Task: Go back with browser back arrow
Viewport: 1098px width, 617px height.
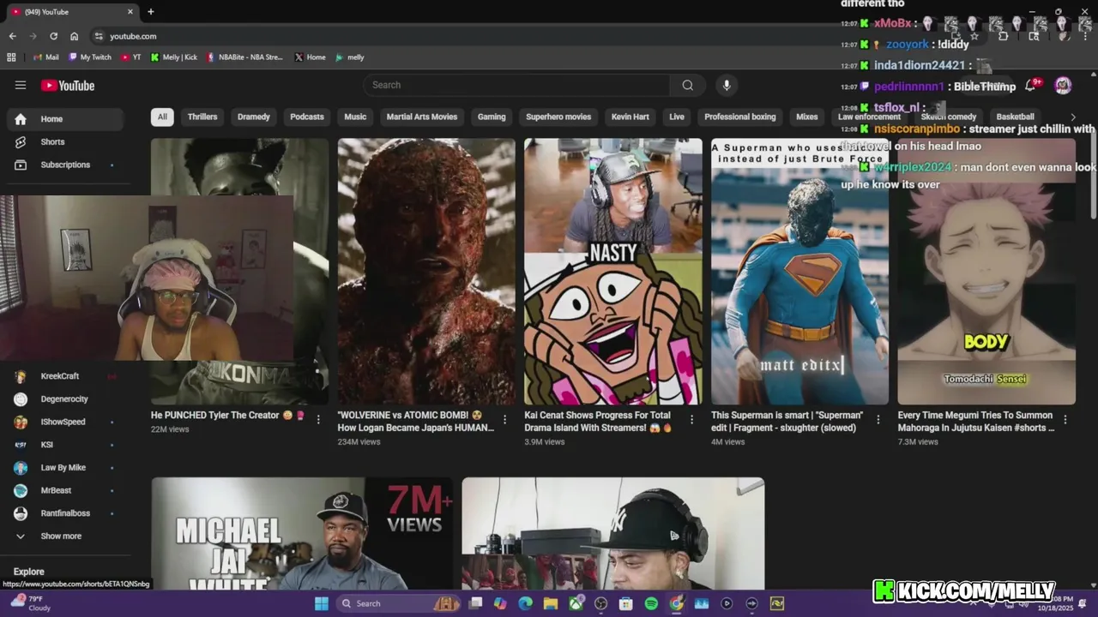Action: 12,36
